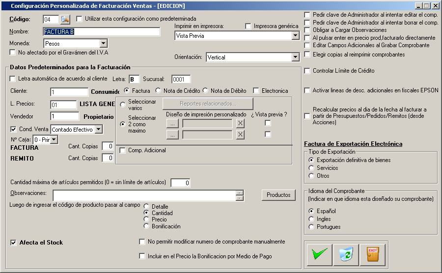Check Editar Campos Adicionales al Grabar Comprobante

point(307,45)
